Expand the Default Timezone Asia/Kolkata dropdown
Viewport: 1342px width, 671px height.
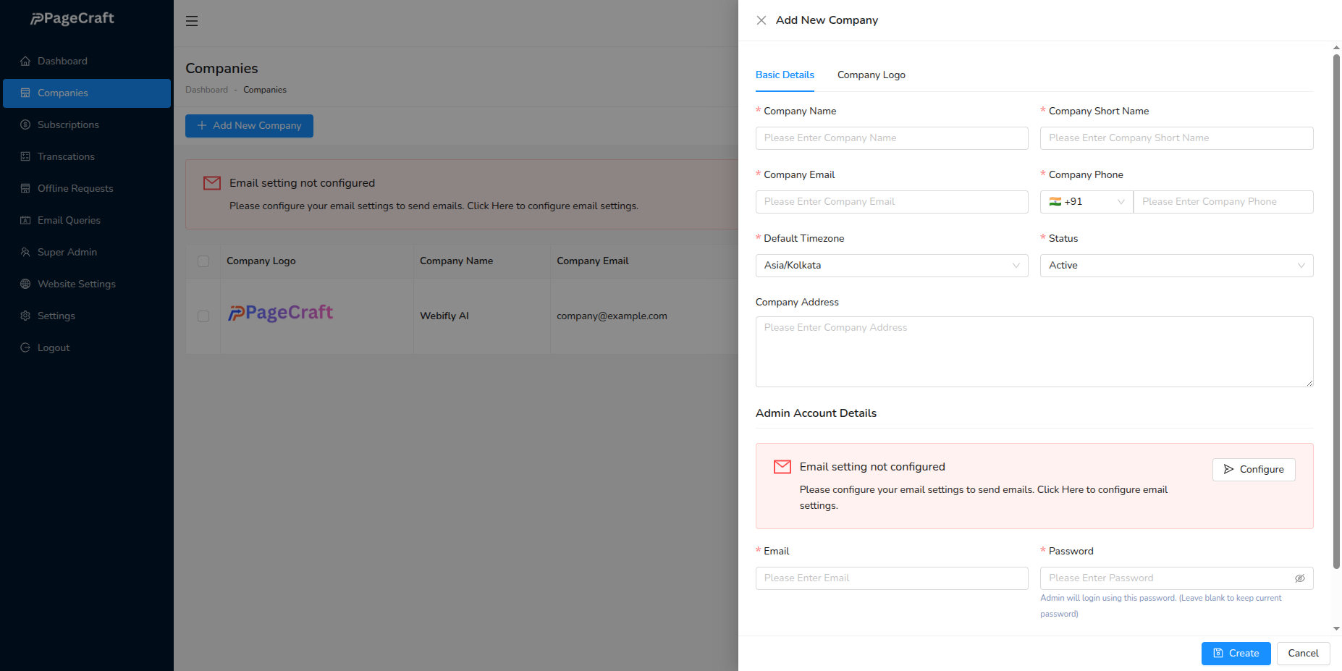coord(891,266)
